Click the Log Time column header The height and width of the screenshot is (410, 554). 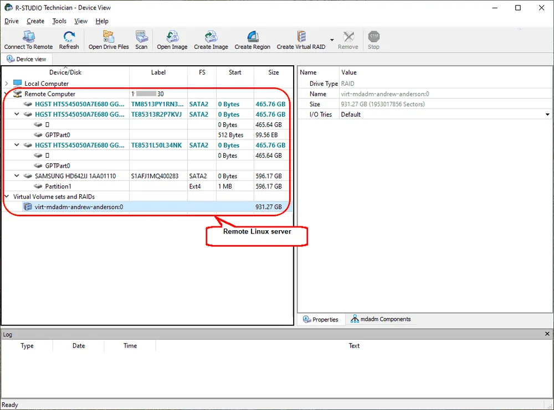click(x=130, y=346)
